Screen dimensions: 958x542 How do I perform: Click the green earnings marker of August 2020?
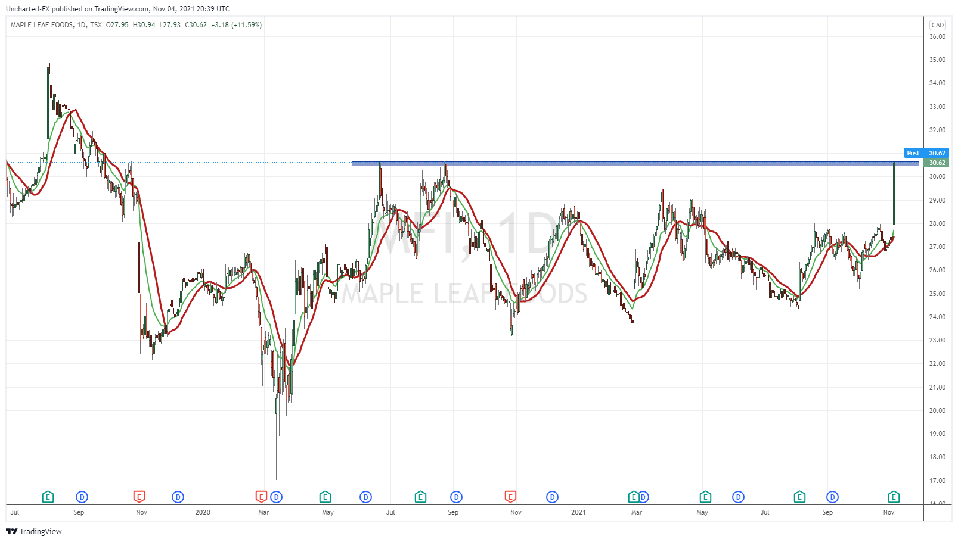tap(420, 497)
